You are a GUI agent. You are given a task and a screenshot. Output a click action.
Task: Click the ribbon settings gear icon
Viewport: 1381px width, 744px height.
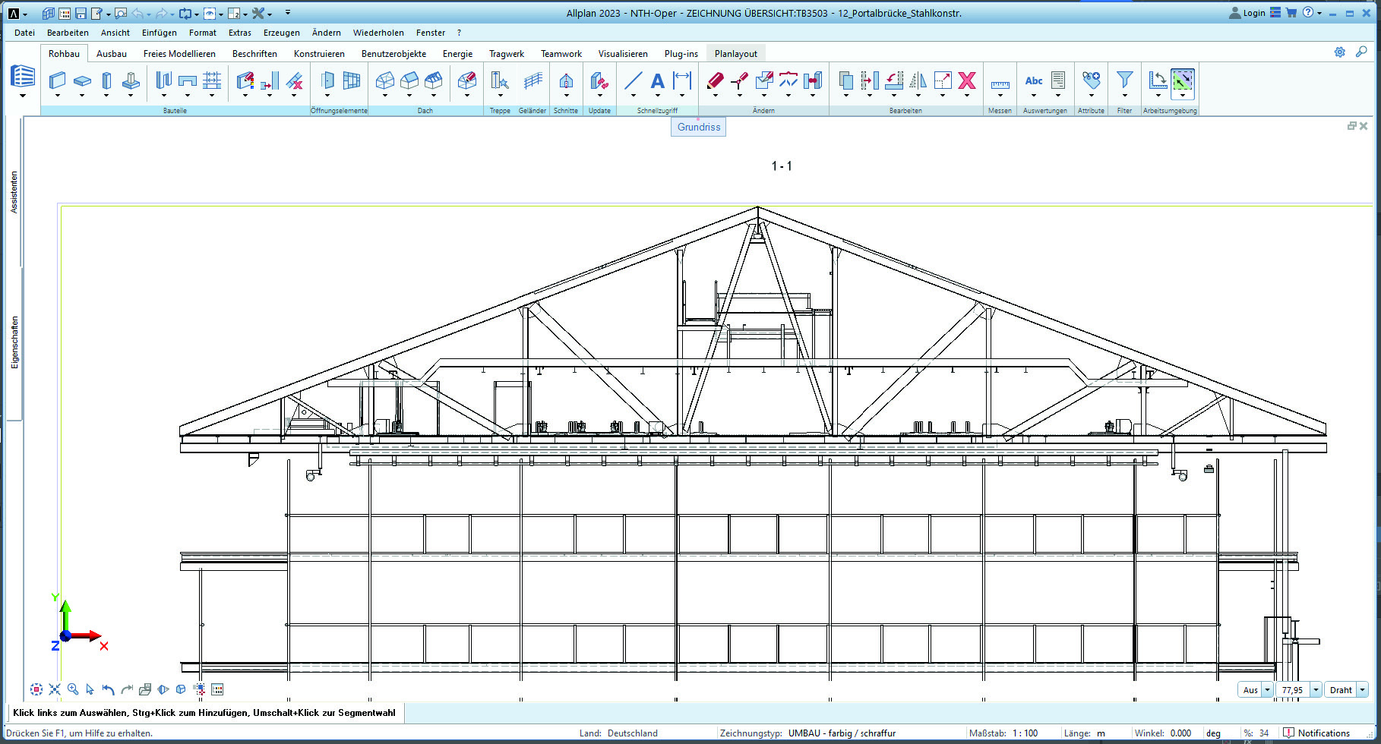pos(1340,52)
